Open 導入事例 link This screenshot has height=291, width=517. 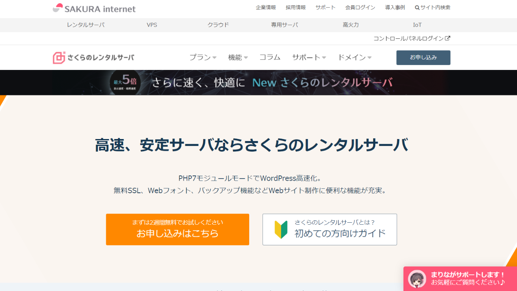[x=395, y=8]
